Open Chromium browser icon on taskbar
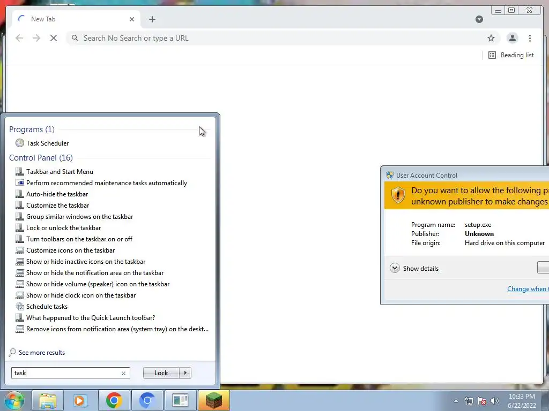 coord(147,400)
